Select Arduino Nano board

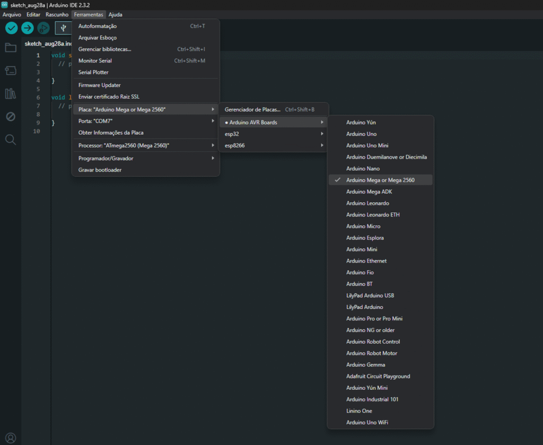point(381,168)
